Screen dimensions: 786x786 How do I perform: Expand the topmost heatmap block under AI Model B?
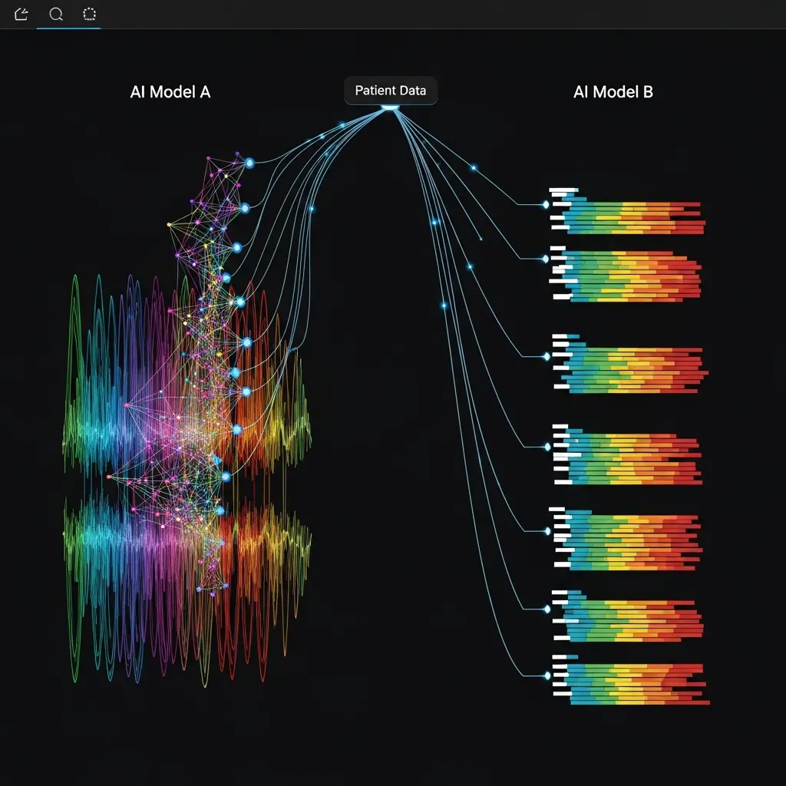[x=626, y=211]
